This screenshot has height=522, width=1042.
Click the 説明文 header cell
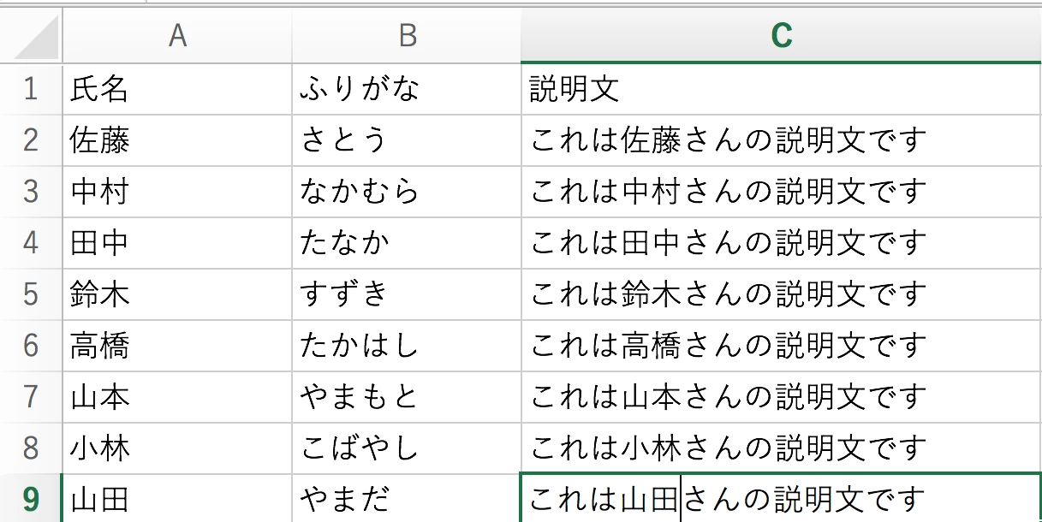[781, 89]
